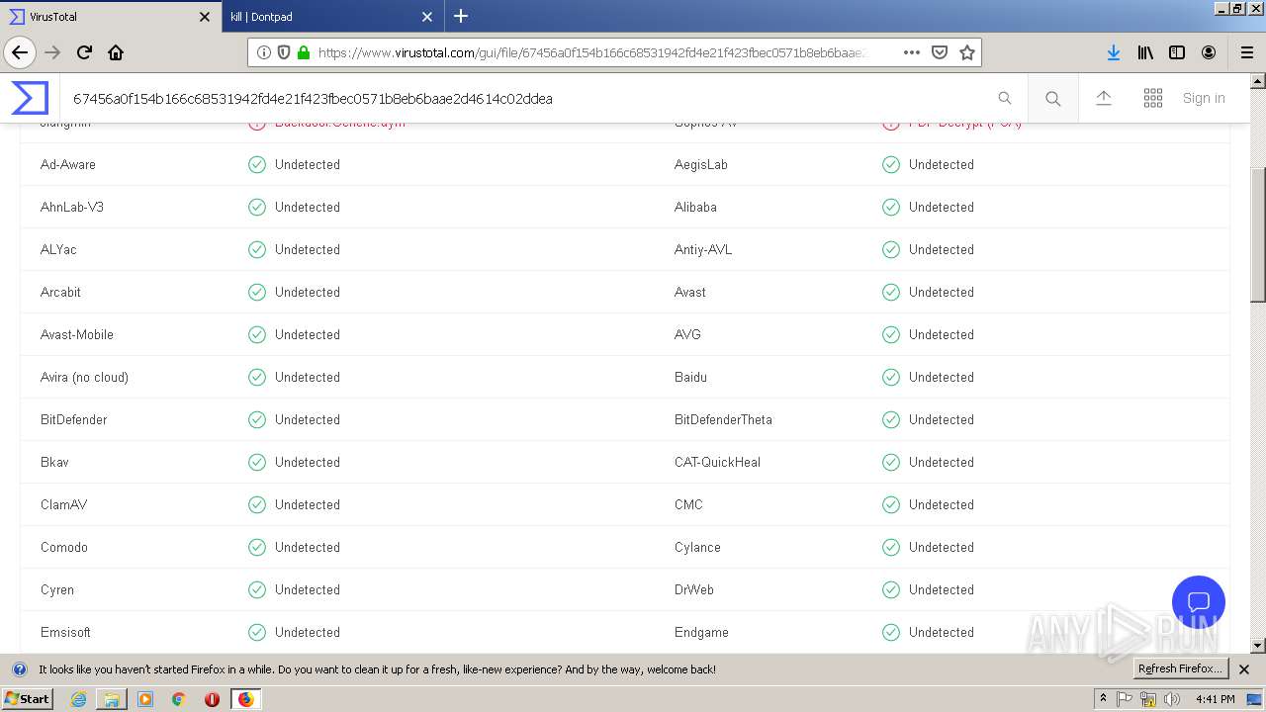Open Firefox downloads panel
The height and width of the screenshot is (712, 1266).
point(1113,52)
